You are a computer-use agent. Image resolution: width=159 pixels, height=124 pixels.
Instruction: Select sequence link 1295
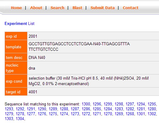[x=152, y=104]
